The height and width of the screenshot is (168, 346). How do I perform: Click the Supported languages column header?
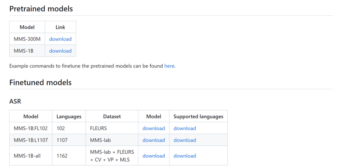(198, 116)
